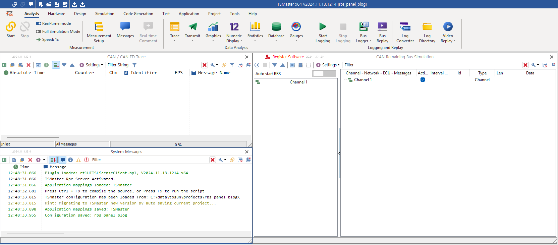
Task: Start the RBS simulation with the arrow icon
Action: [257, 65]
